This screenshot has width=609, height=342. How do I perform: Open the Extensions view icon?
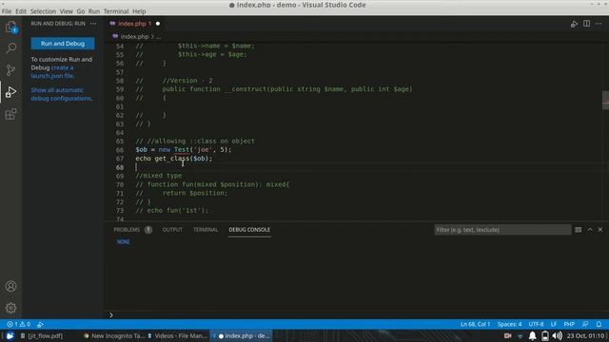(x=10, y=114)
